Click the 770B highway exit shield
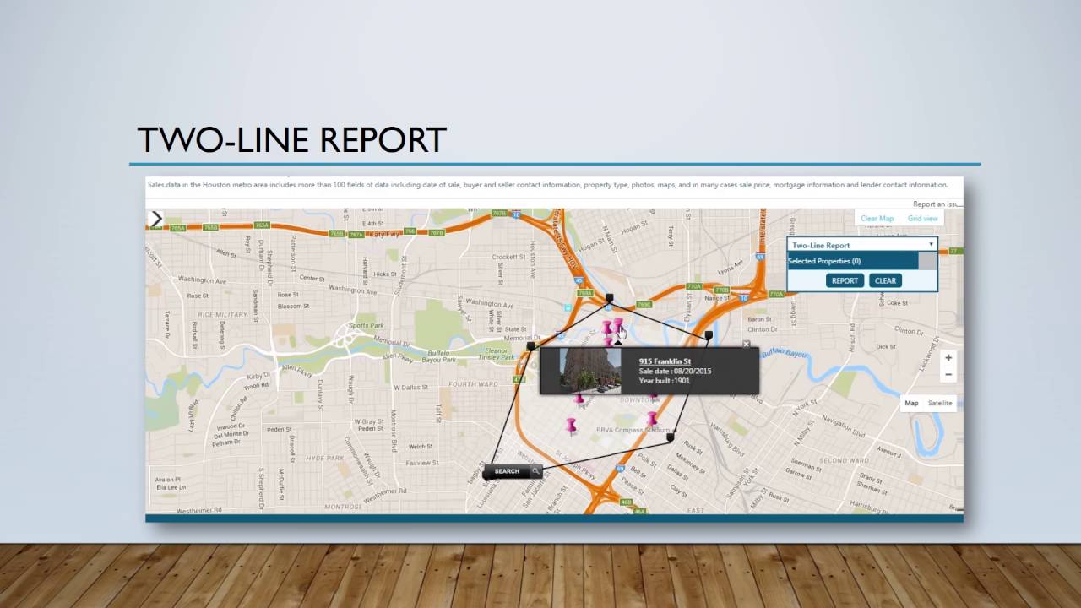The height and width of the screenshot is (608, 1081). tap(721, 289)
